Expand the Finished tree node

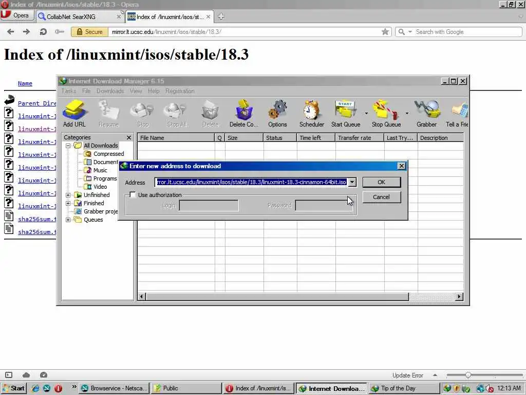68,203
